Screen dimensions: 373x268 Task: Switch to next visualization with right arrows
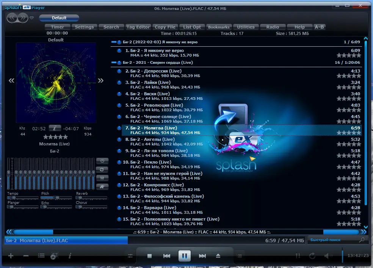(100, 80)
